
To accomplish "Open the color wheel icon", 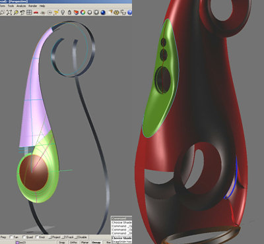I will (82, 13).
